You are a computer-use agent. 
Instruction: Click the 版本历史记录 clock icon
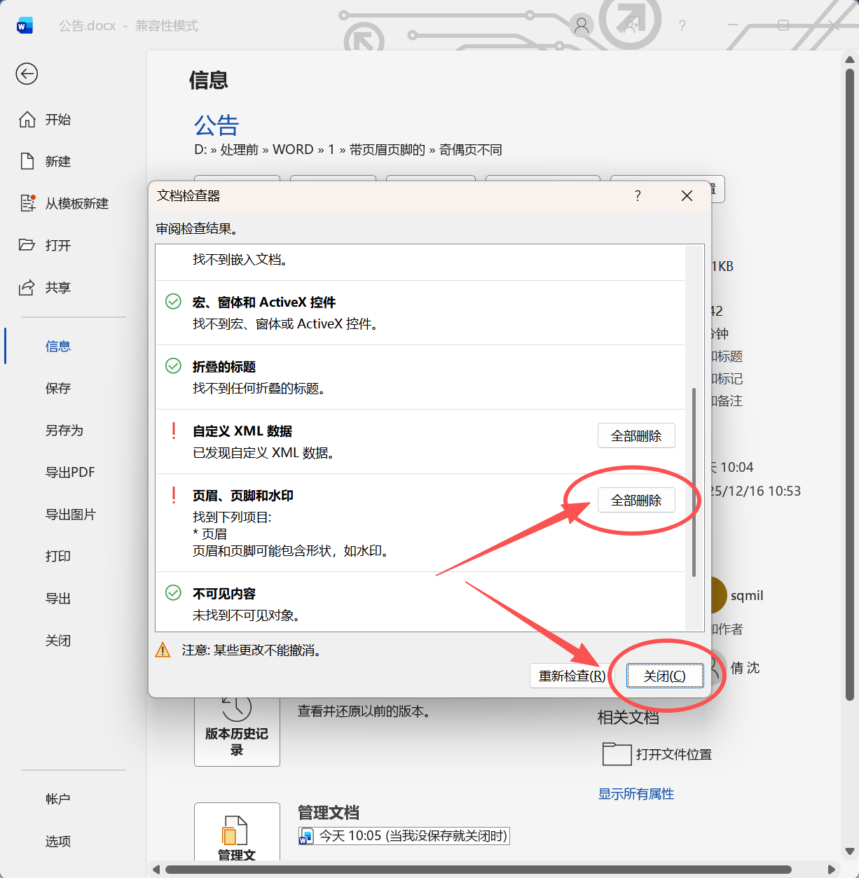[237, 709]
